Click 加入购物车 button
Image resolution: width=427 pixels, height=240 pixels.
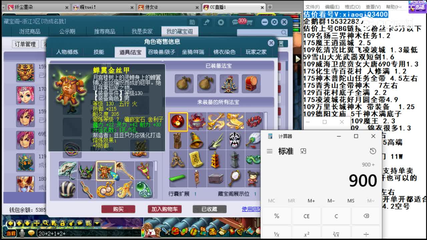pos(164,209)
